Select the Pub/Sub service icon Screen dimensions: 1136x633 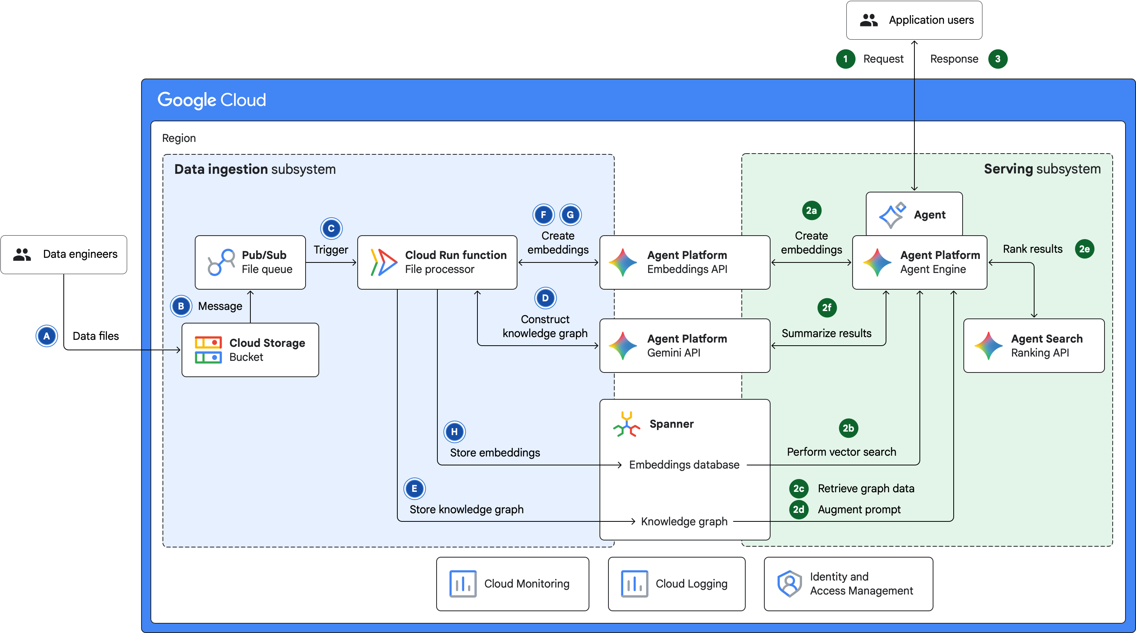point(221,262)
